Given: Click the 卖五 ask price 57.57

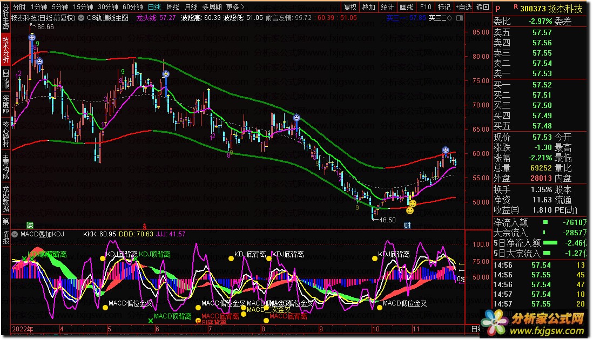Looking at the screenshot, I should pyautogui.click(x=542, y=32).
